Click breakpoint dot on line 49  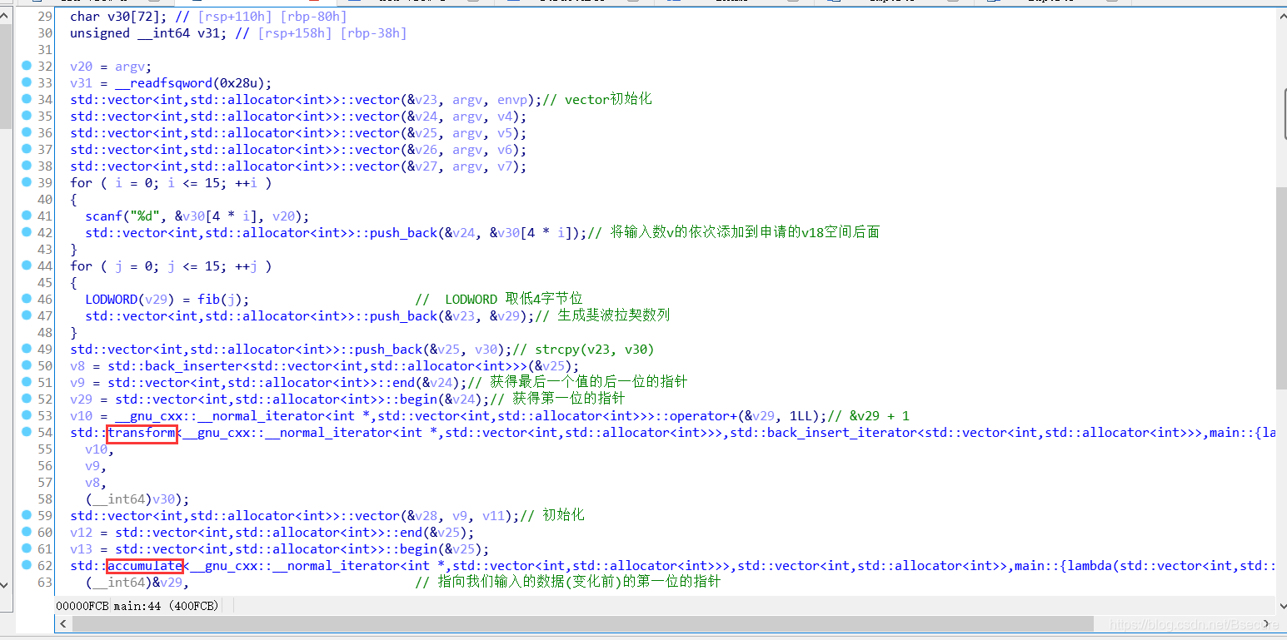(27, 349)
